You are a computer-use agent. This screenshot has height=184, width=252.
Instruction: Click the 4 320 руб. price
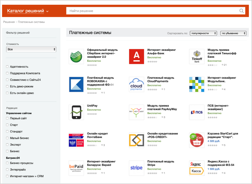pyautogui.click(x=214, y=141)
